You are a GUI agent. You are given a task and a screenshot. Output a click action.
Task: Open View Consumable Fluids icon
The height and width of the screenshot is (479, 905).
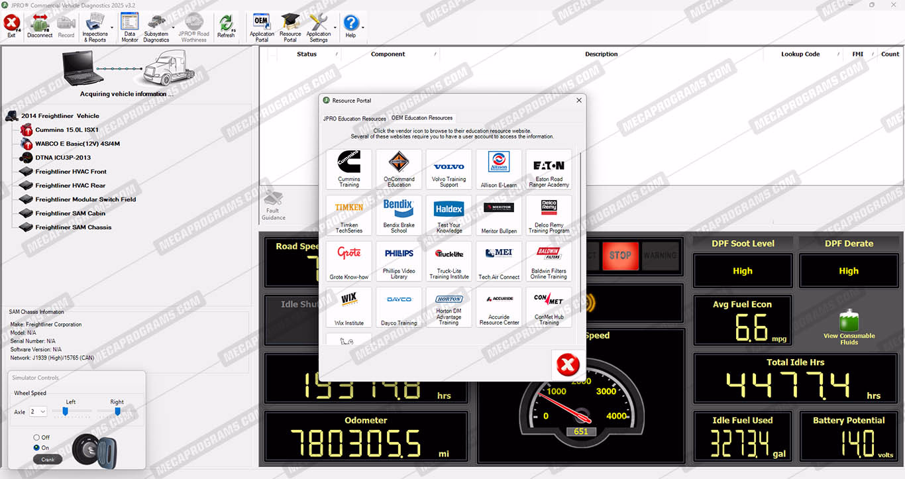849,327
